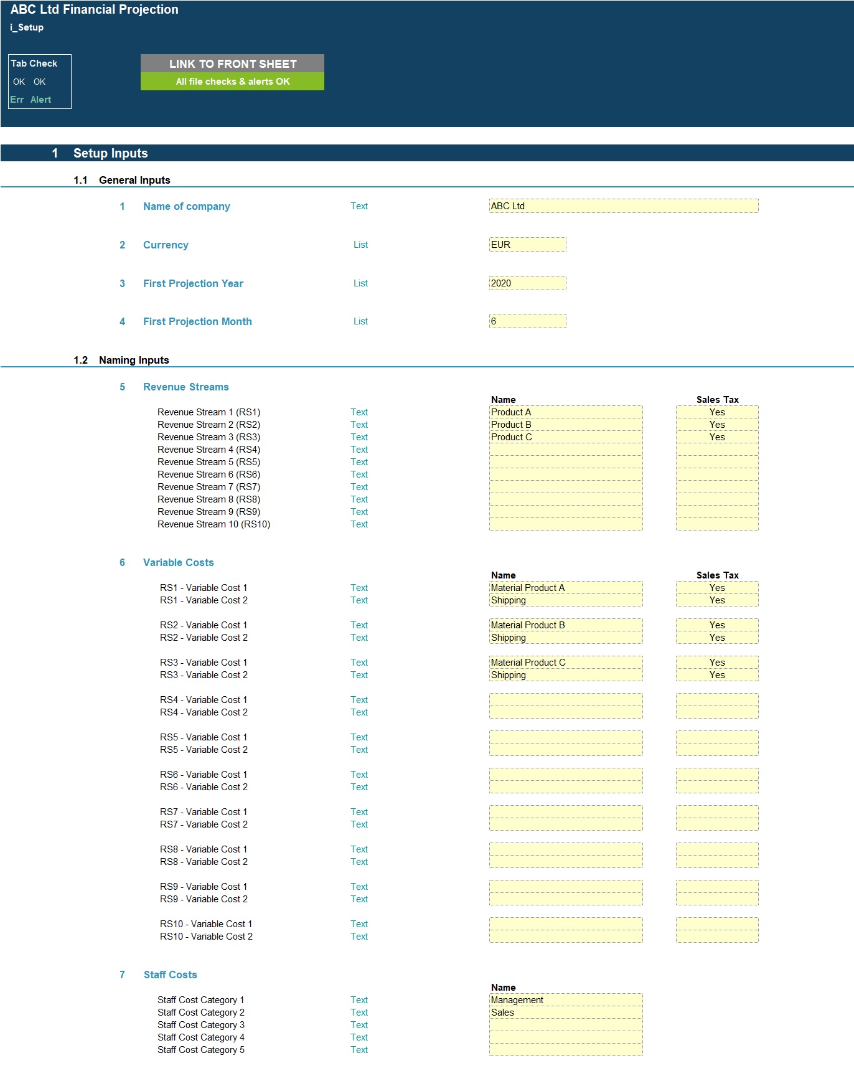This screenshot has height=1081, width=854.
Task: Click the 'Staff Cost Category 5' row label
Action: tap(201, 1050)
